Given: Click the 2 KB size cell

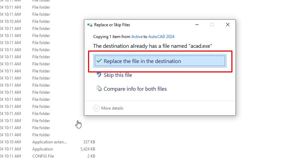Looking at the screenshot, I should pyautogui.click(x=91, y=156).
